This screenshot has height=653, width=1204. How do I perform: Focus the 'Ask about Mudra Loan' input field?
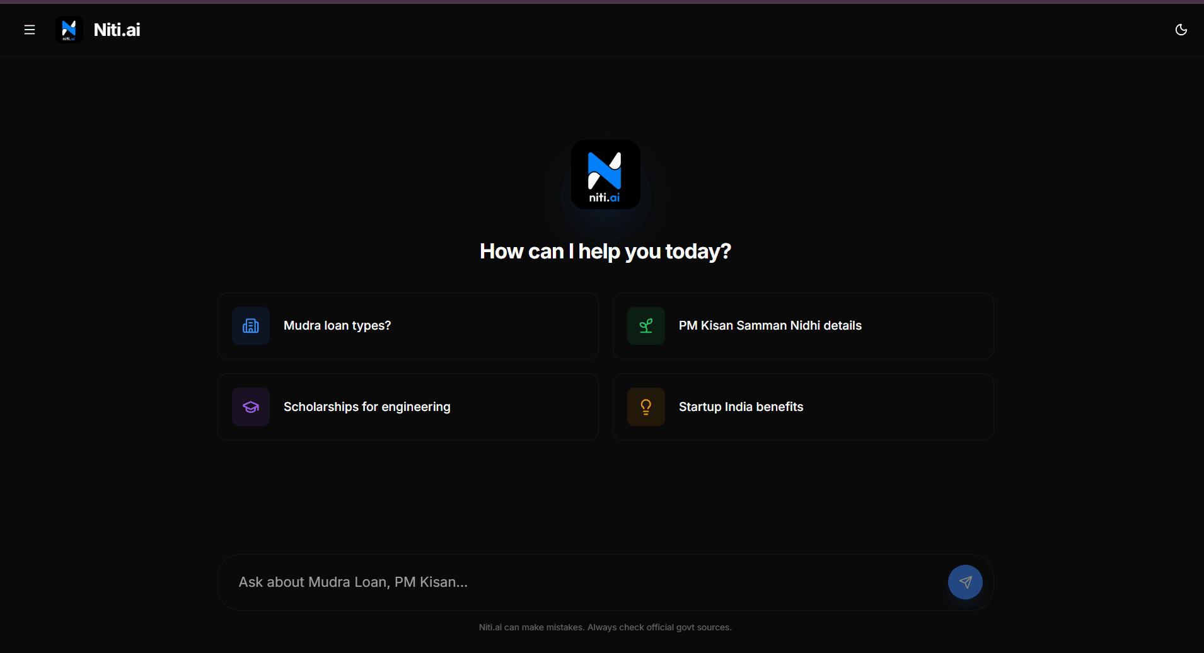click(580, 582)
